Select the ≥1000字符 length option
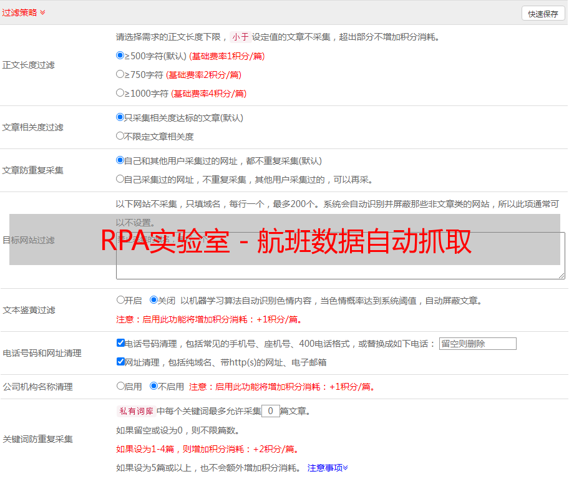Image resolution: width=569 pixels, height=479 pixels. 120,93
